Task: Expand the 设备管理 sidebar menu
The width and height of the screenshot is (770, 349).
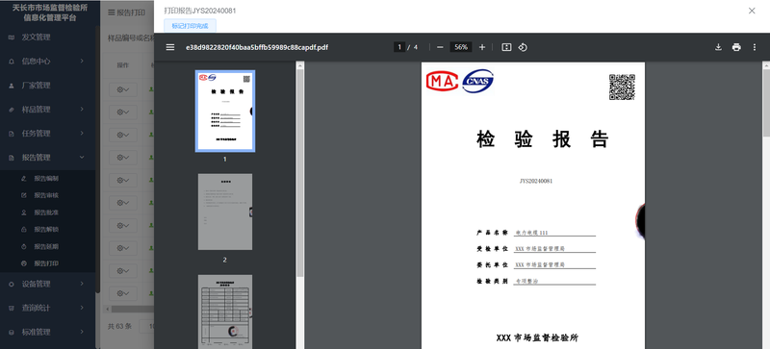Action: point(48,284)
